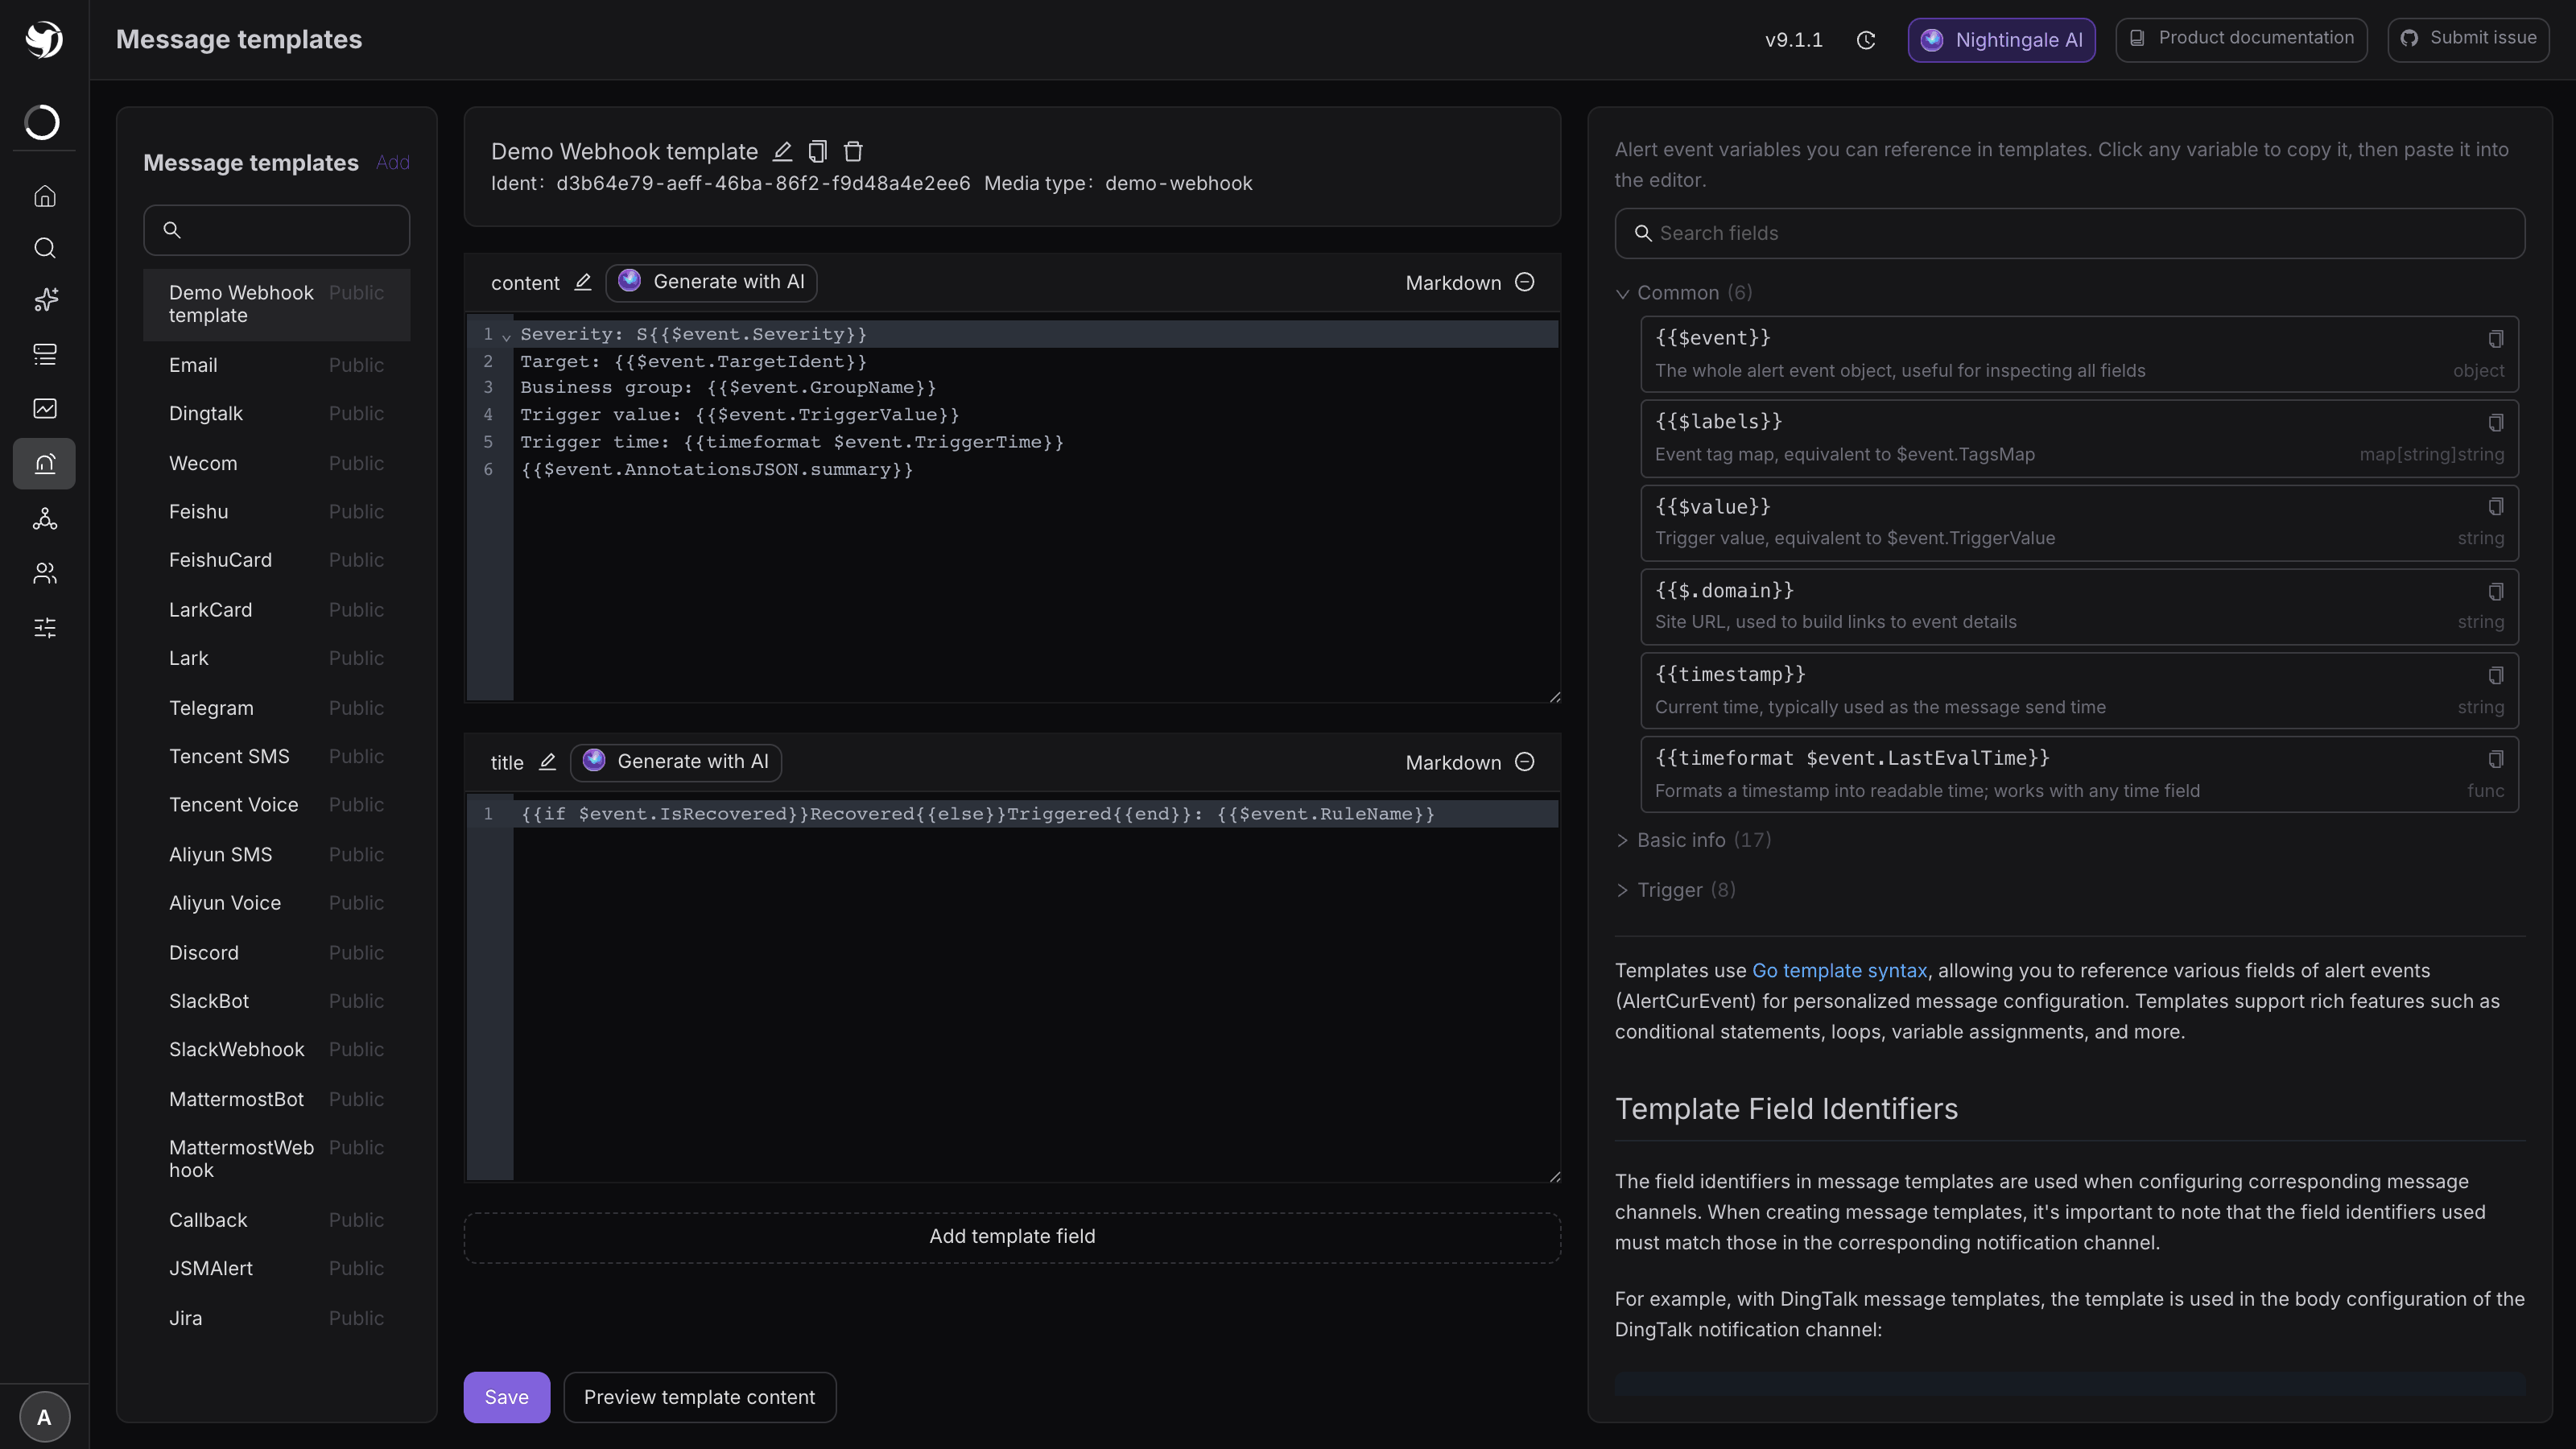Open the search sidebar icon
2576x1449 pixels.
(44, 248)
